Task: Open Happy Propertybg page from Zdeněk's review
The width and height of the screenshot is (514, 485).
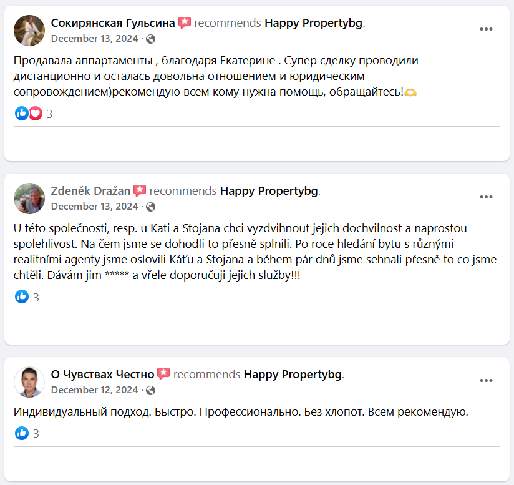Action: [269, 191]
